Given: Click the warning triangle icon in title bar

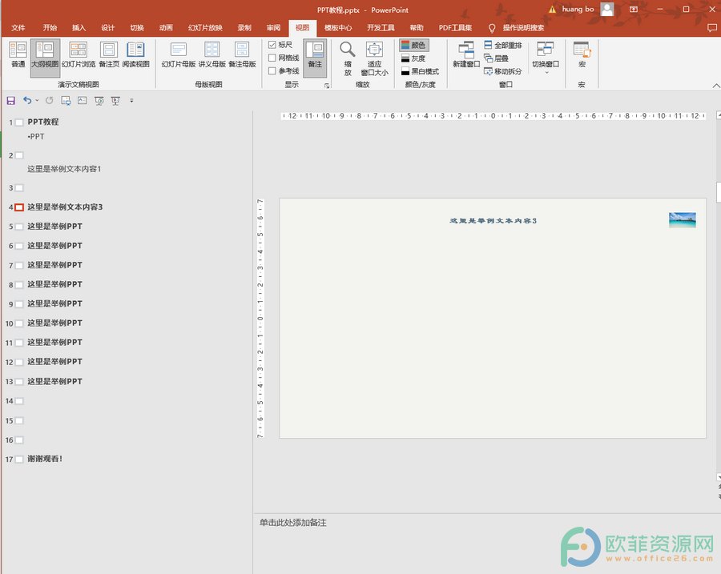Looking at the screenshot, I should (552, 9).
